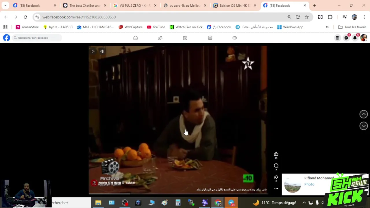Open the Friends icon in Facebook navigation
The width and height of the screenshot is (370, 208).
point(160,38)
